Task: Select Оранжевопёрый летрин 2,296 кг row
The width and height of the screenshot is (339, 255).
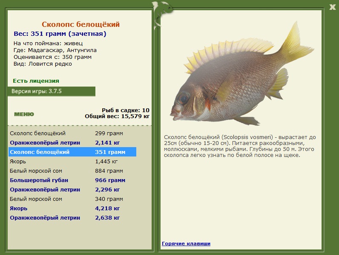Action: (x=72, y=190)
